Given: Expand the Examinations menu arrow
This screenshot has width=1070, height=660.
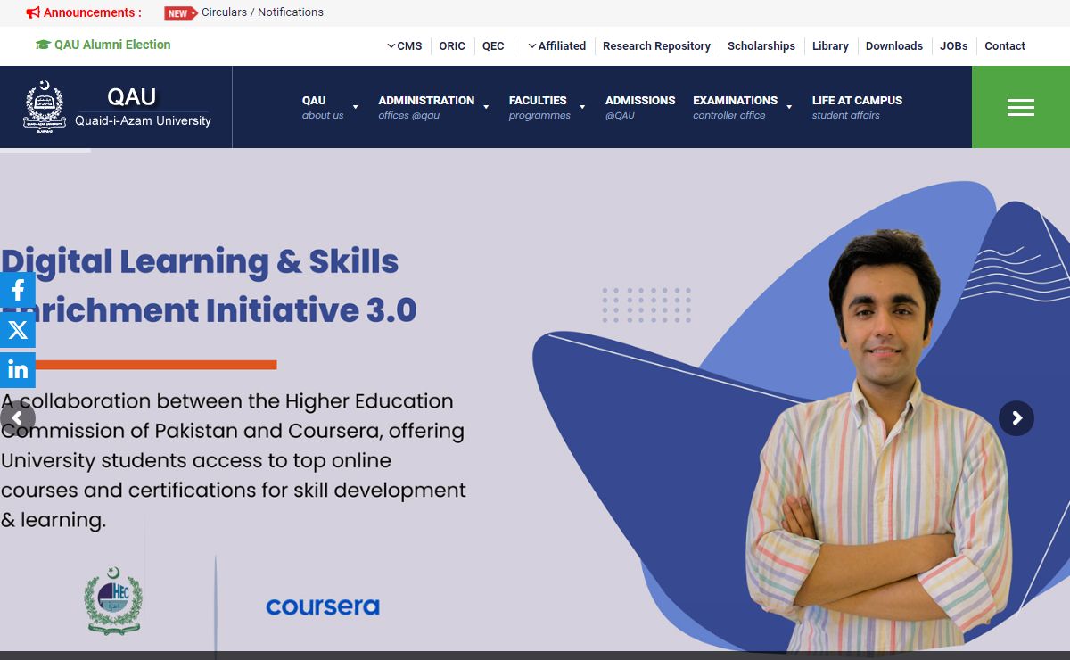Looking at the screenshot, I should [x=789, y=107].
